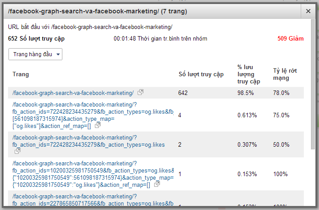Image resolution: width=319 pixels, height=210 pixels.
Task: Click the '509 Giảm' red indicator
Action: tap(290, 39)
